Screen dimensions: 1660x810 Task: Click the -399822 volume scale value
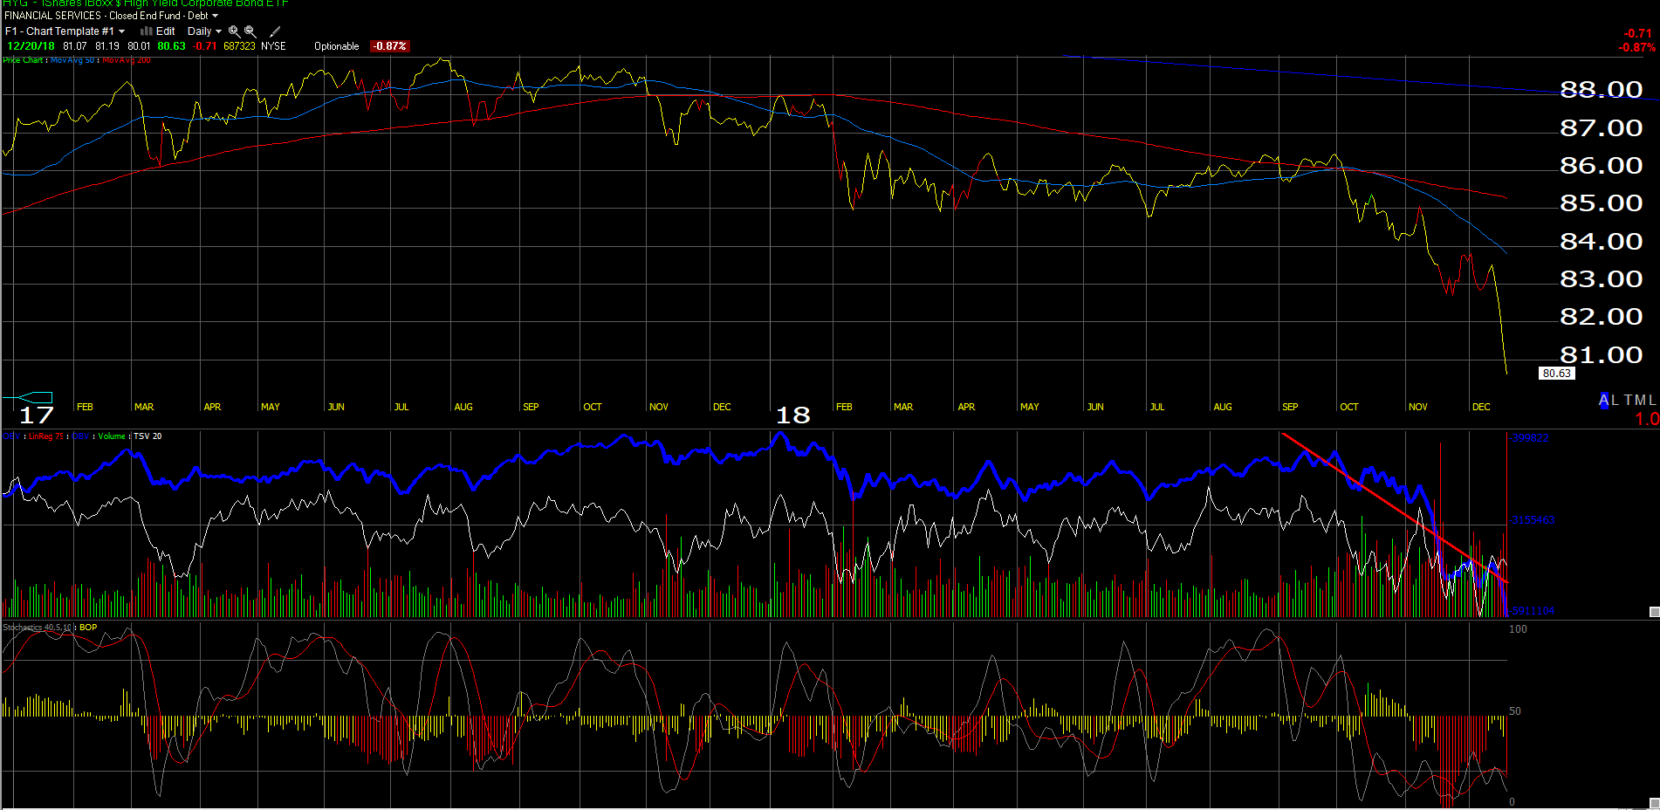tap(1530, 438)
